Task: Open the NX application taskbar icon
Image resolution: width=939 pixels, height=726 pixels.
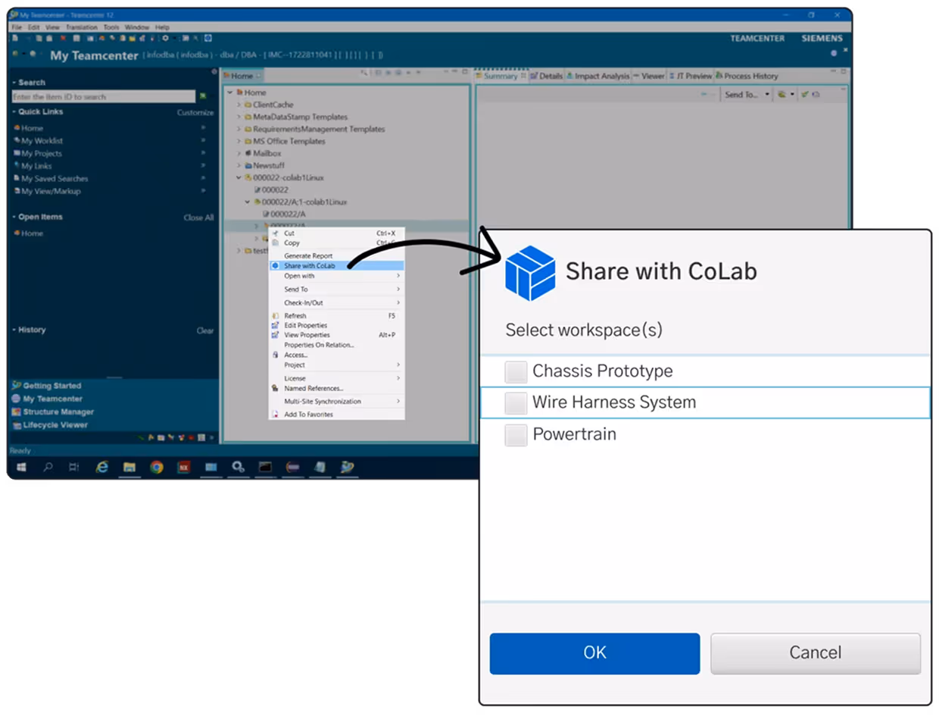Action: [x=184, y=468]
